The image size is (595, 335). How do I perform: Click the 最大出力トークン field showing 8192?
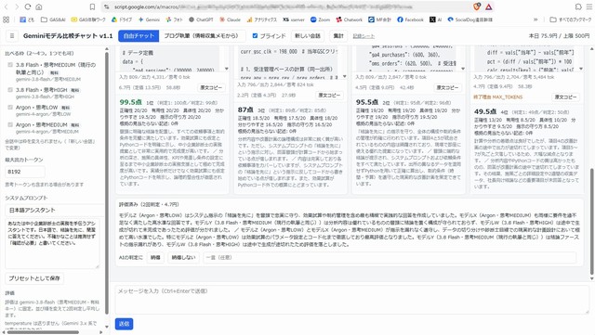click(x=25, y=172)
